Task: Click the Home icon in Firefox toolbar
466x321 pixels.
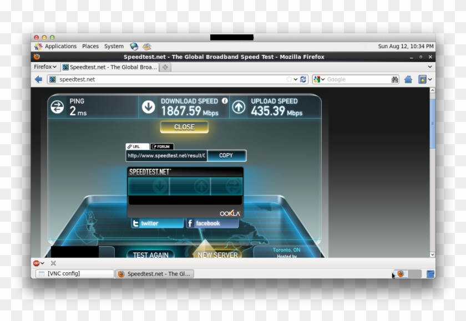Action: pos(408,79)
